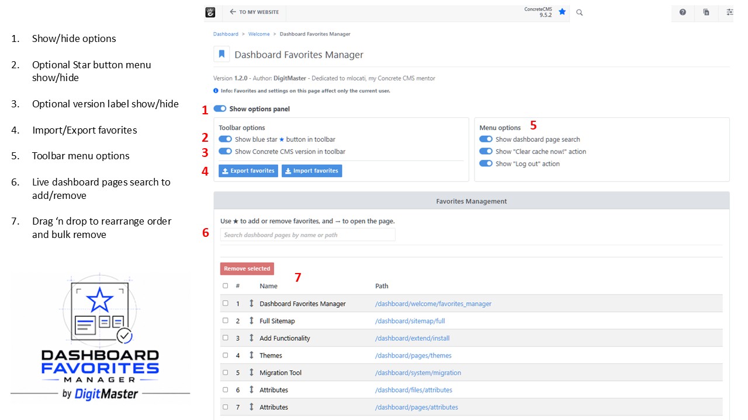748x420 pixels.
Task: Click the Import favorites button
Action: [x=311, y=171]
